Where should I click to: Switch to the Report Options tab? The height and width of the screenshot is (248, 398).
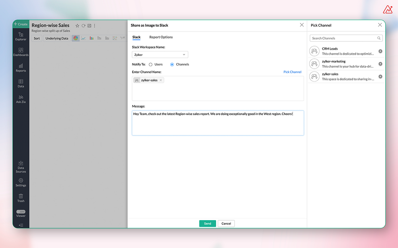161,37
